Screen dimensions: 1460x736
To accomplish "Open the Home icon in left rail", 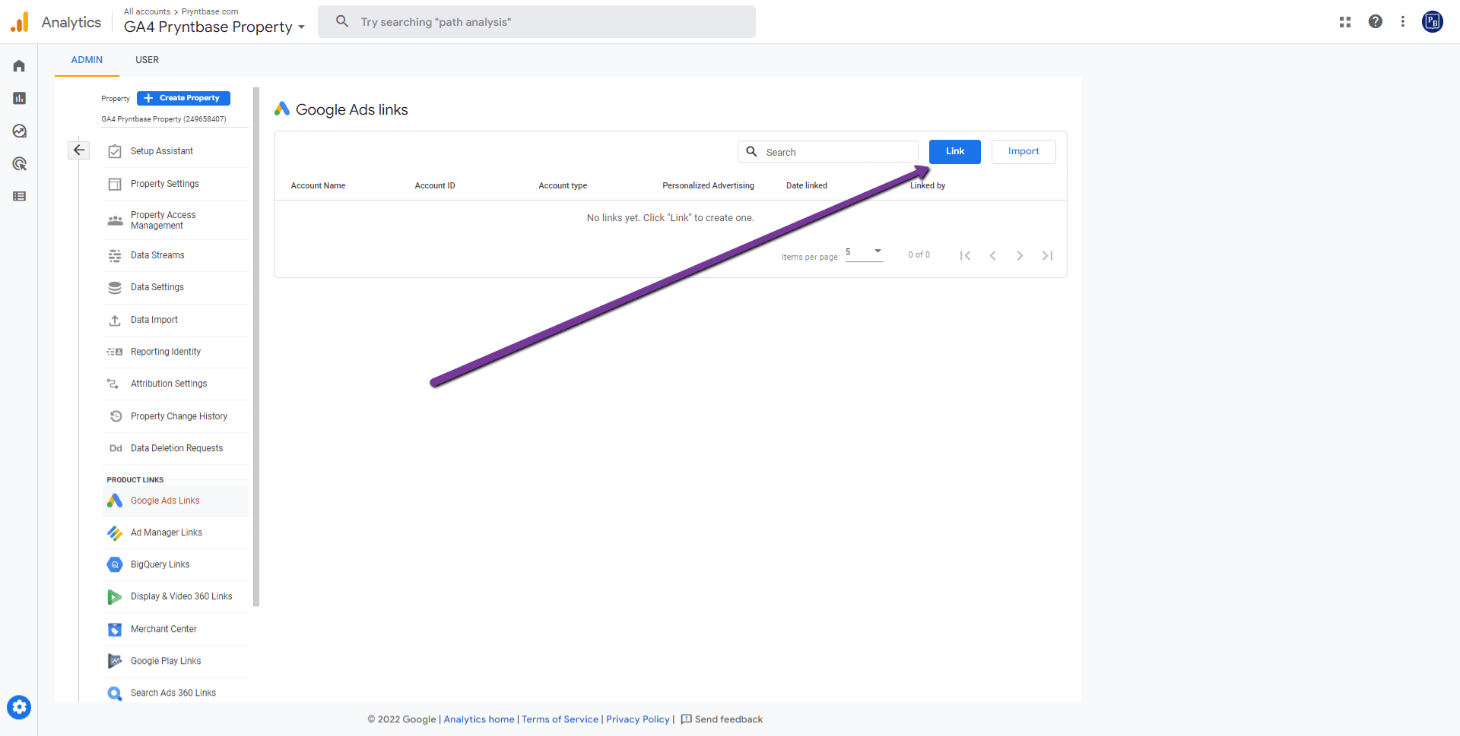I will [x=19, y=66].
